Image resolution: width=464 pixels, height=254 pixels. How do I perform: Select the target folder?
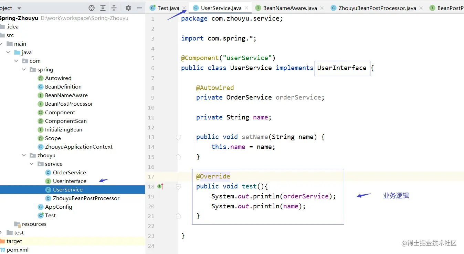[14, 241]
